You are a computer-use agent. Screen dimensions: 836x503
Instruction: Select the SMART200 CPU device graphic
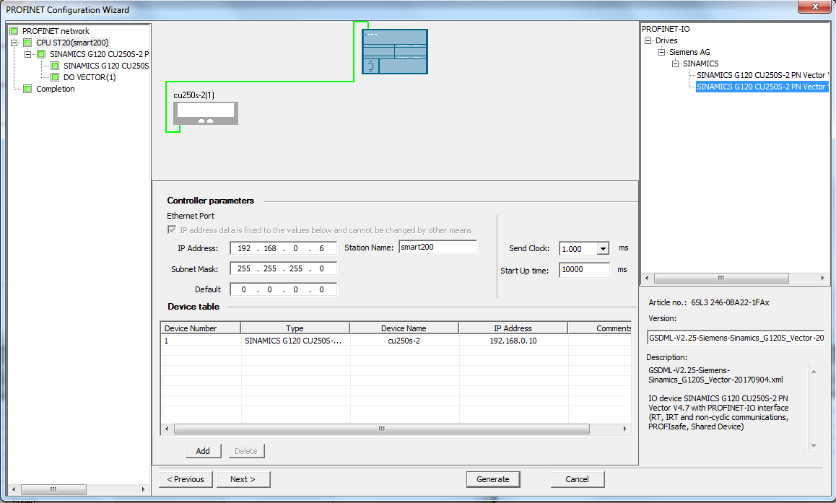(x=395, y=52)
